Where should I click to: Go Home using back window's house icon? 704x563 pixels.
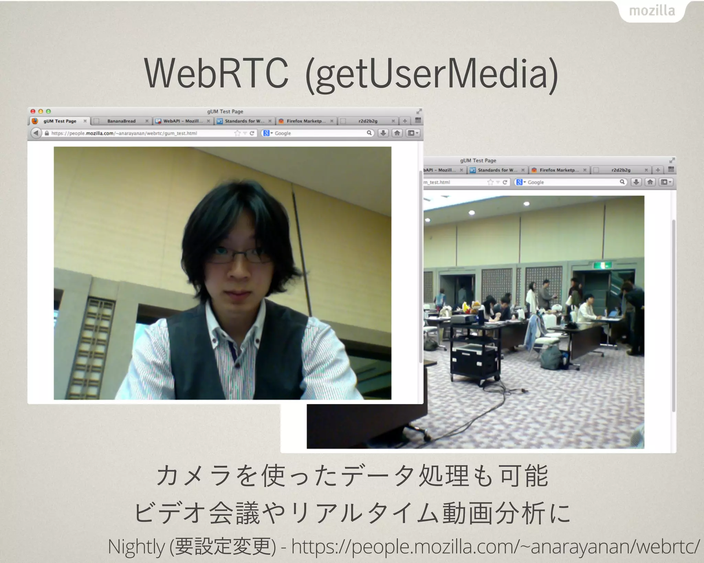click(x=650, y=182)
